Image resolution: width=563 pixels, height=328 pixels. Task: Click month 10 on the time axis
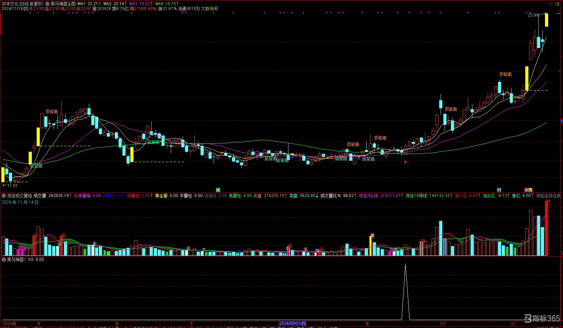(x=443, y=324)
